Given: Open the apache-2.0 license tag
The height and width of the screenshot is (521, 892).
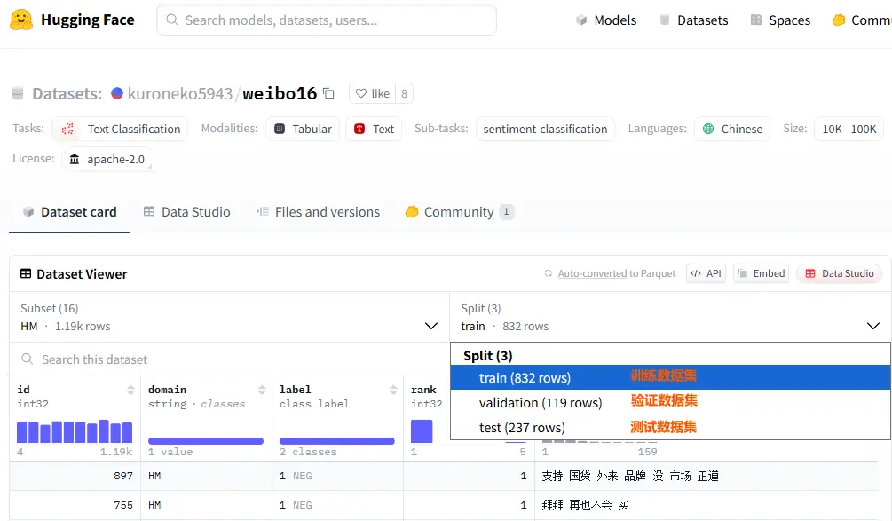Looking at the screenshot, I should (x=107, y=159).
